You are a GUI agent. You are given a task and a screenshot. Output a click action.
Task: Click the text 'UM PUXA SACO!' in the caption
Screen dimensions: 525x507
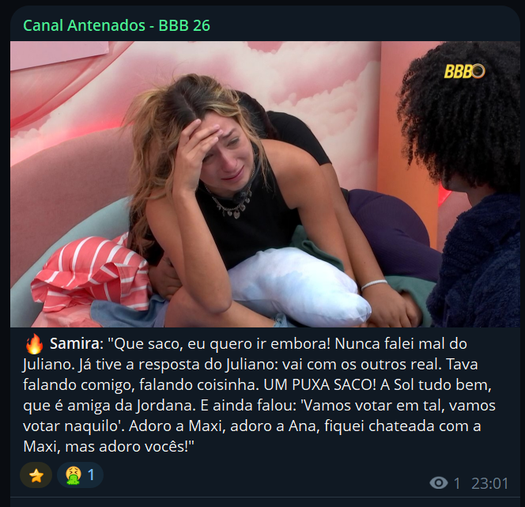[x=319, y=385]
